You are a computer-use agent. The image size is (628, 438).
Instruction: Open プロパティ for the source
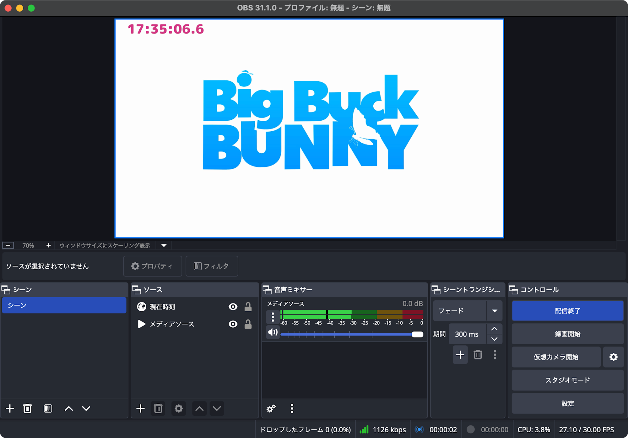tap(153, 266)
